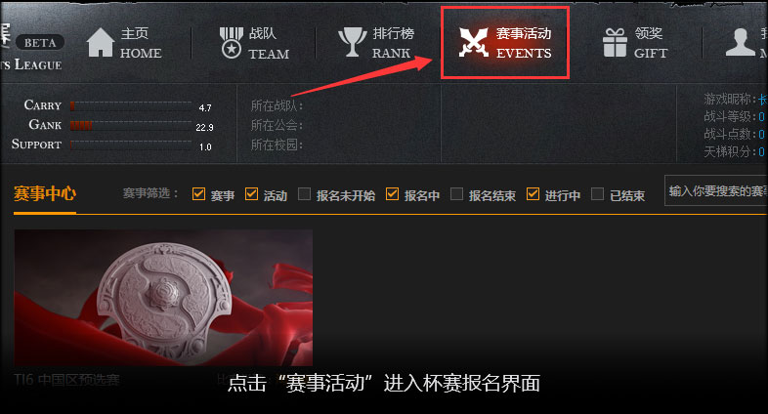Click the user profile silhouette icon
Image resolution: width=768 pixels, height=414 pixels.
tap(740, 42)
